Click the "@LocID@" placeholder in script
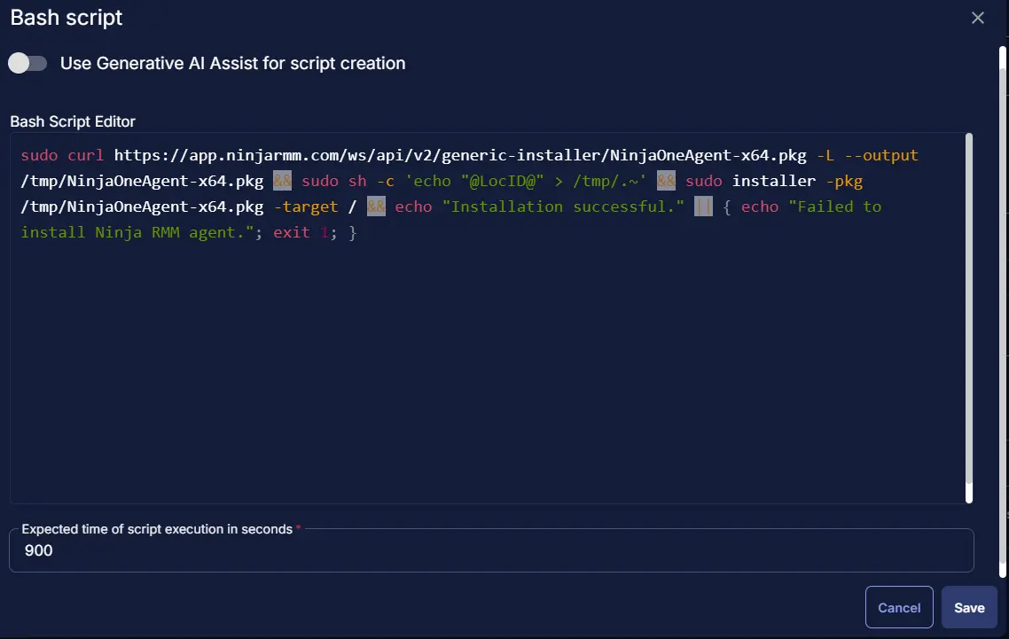 pos(502,181)
